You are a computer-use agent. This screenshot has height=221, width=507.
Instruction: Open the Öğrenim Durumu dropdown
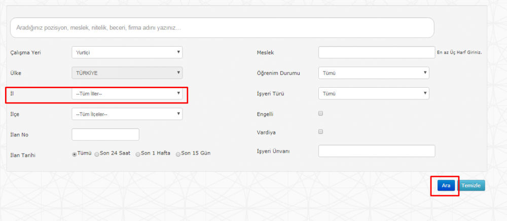374,73
